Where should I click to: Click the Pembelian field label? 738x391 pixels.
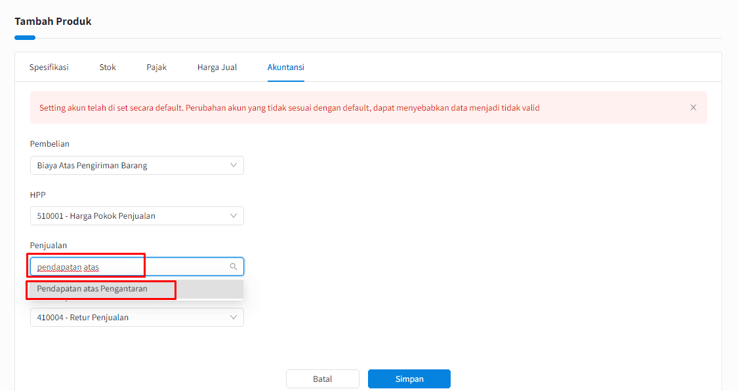click(x=49, y=144)
